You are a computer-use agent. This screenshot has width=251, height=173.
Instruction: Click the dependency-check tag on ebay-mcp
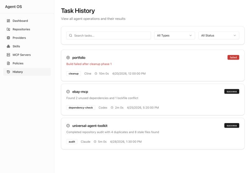[81, 107]
